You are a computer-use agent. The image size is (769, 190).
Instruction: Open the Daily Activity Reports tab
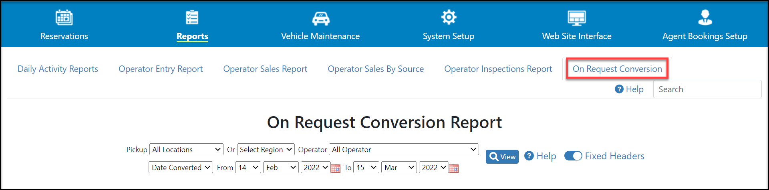pos(58,69)
